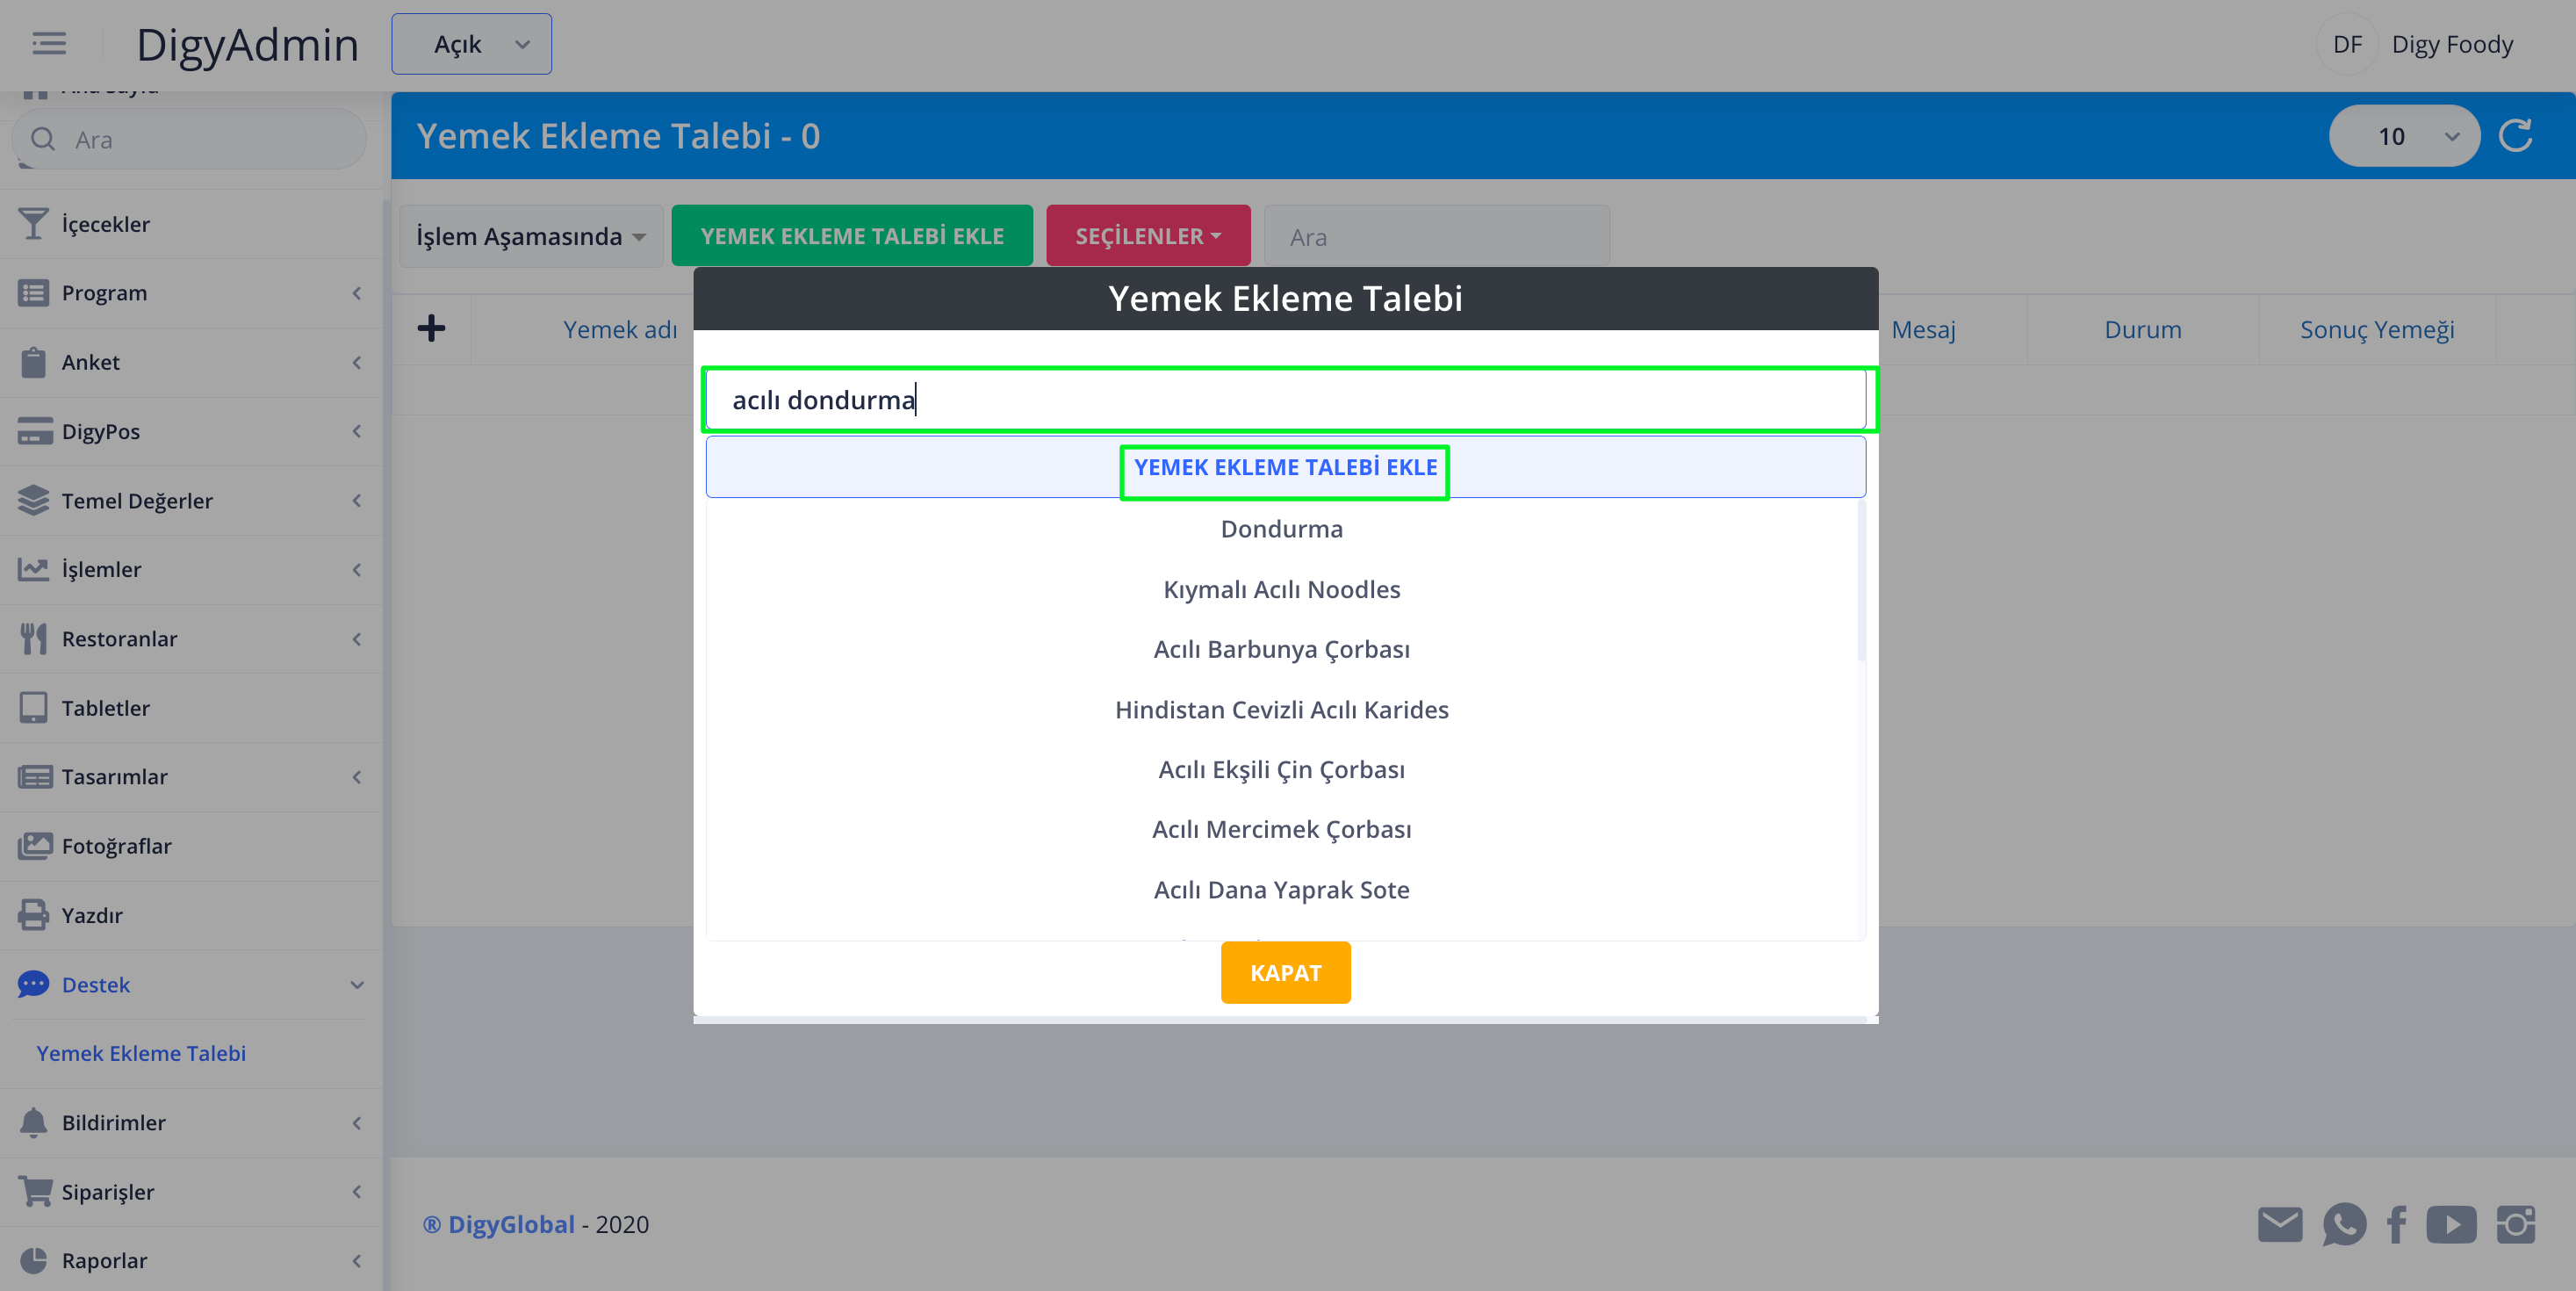Expand İşlem Aşamasında filter dropdown

[x=530, y=236]
